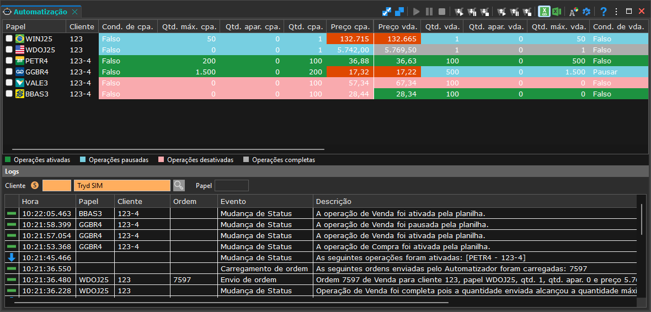Click the sell-cart stop icon
Image resolution: width=651 pixels, height=312 pixels.
coord(527,12)
